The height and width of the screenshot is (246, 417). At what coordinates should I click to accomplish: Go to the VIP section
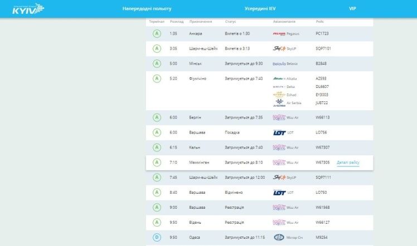tap(352, 9)
